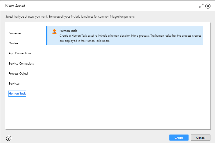Show the Services asset category
The height and width of the screenshot is (143, 215).
tap(14, 83)
